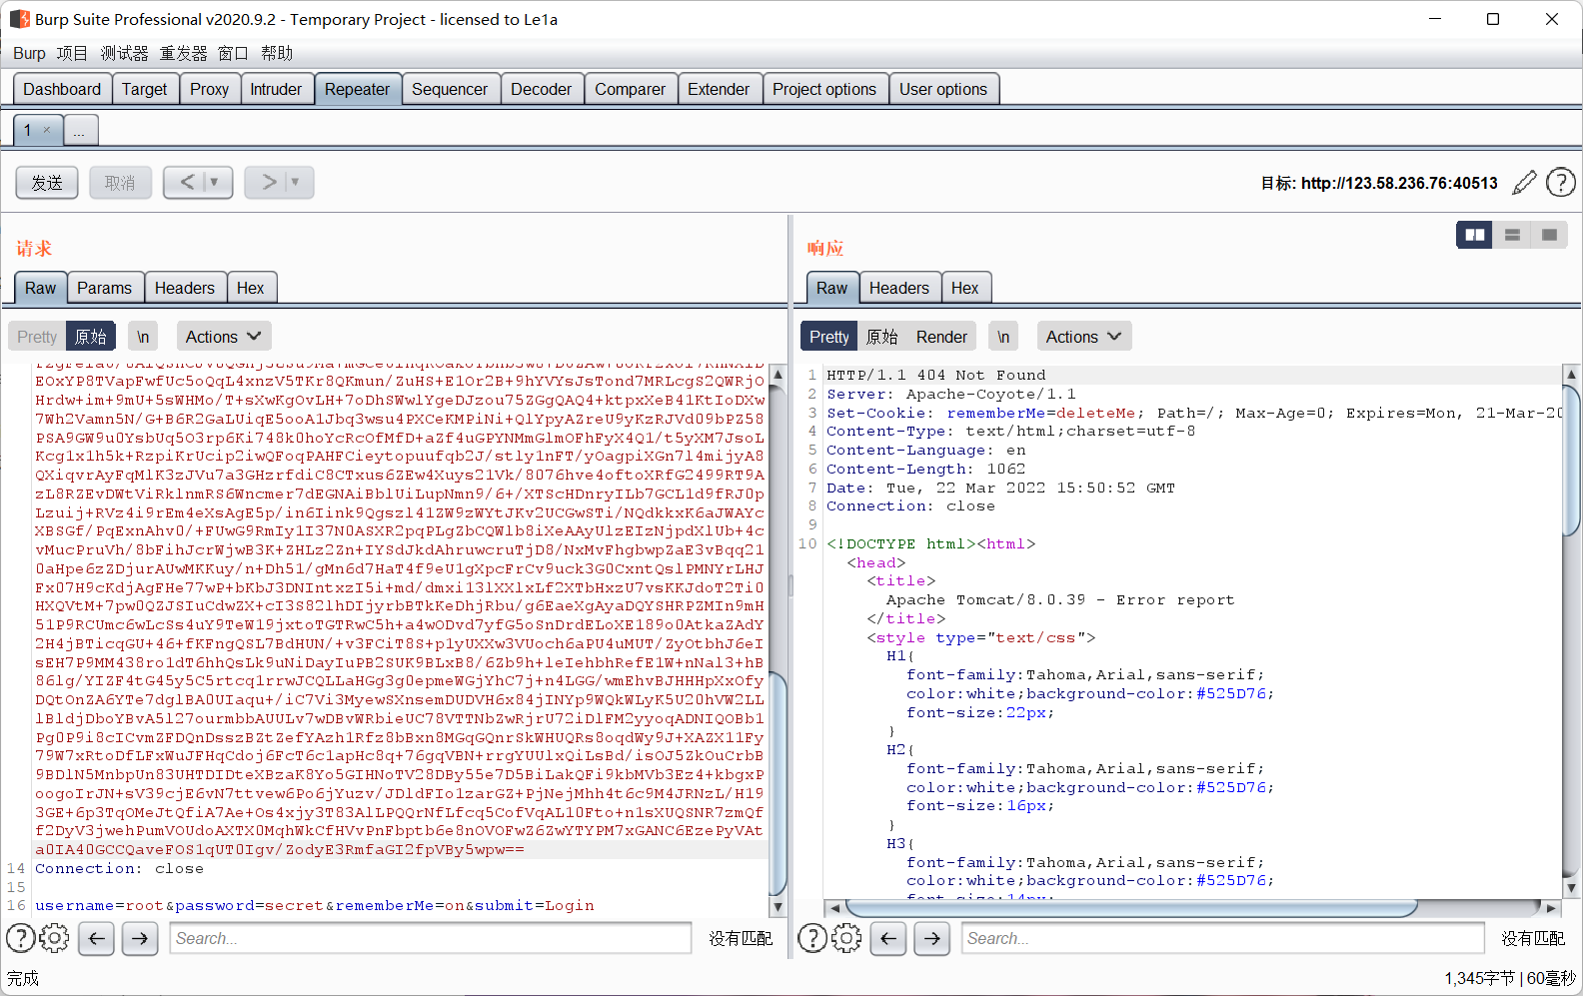Toggle response \n non-printing characters display
Screen dimensions: 1583x996
1003,337
